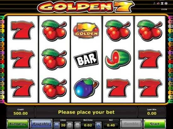
Task: Click the green Start button
Action: 155,124
